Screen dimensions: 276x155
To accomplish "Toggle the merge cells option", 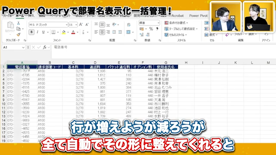I will coord(128,32).
